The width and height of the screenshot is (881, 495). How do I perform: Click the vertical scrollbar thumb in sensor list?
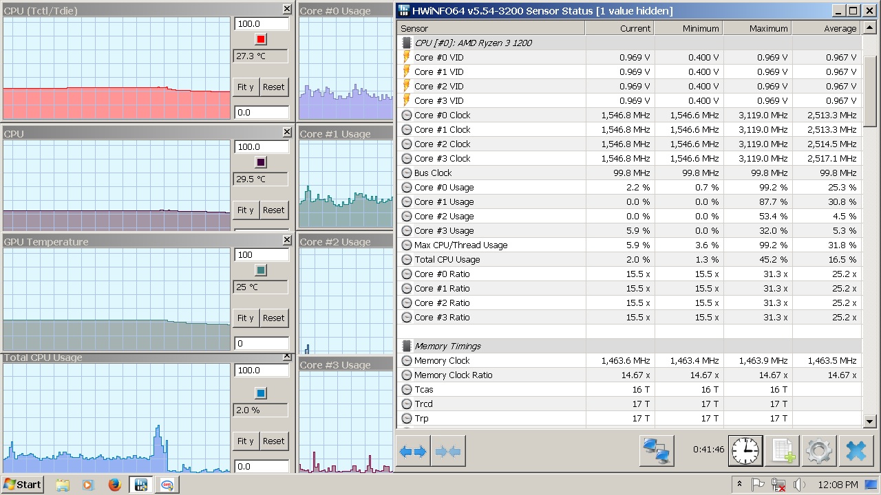point(869,90)
